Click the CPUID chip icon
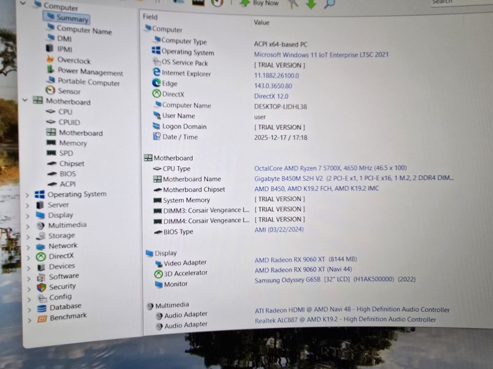Screen dimensions: 493x369 [51, 121]
